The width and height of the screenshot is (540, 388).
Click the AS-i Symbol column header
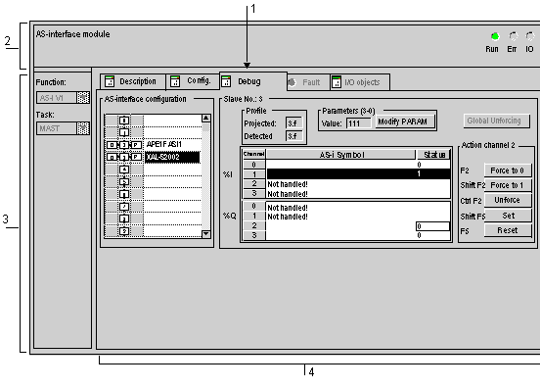pyautogui.click(x=341, y=155)
